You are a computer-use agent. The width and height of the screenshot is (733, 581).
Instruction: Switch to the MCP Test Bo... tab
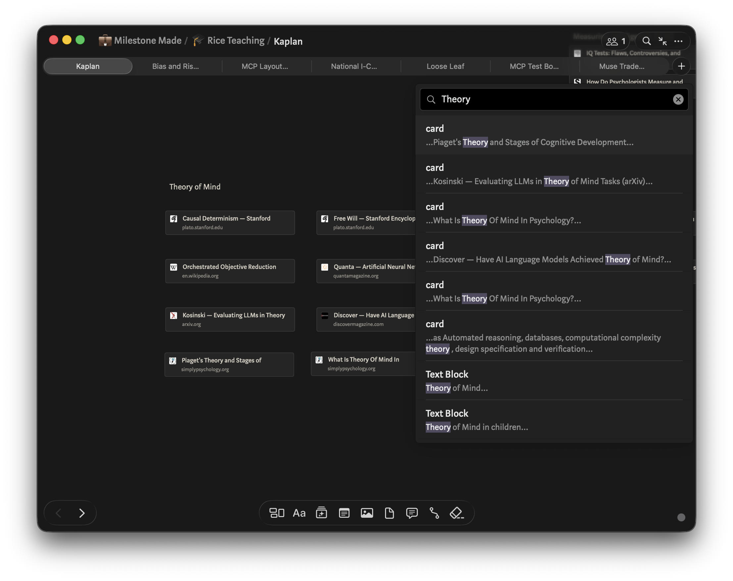[x=534, y=66]
